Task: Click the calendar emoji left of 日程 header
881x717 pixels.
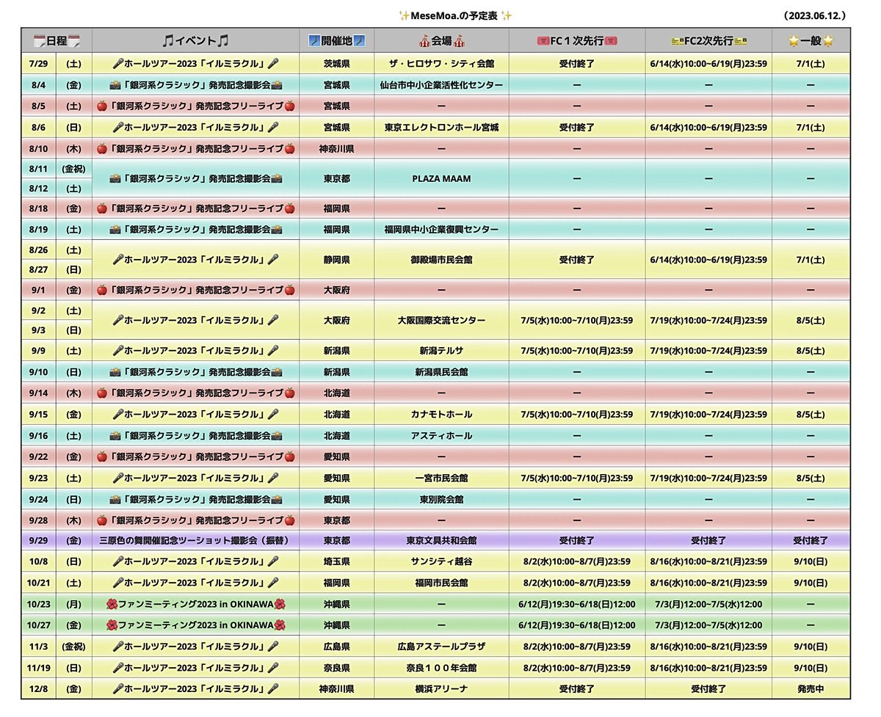Action: tap(40, 40)
